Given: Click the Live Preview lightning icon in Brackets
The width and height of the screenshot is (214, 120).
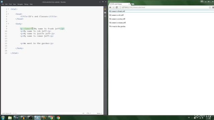Looking at the screenshot, I should (105, 9).
